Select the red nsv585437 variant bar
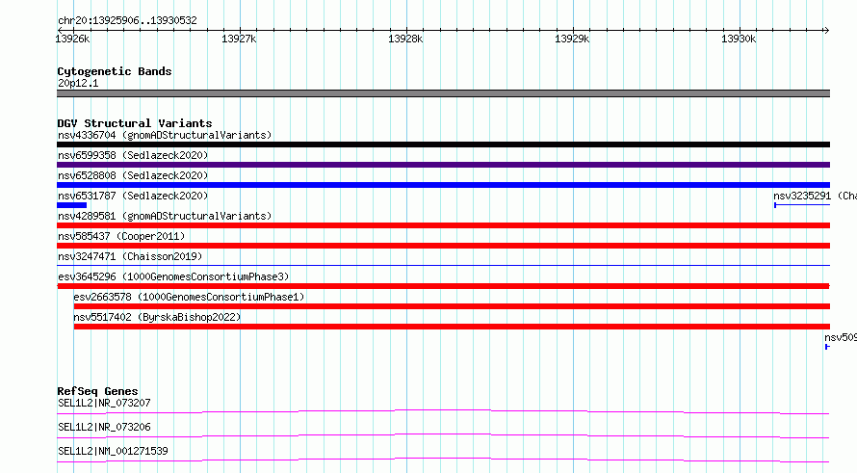Screen dimensions: 857x473 coord(443,246)
